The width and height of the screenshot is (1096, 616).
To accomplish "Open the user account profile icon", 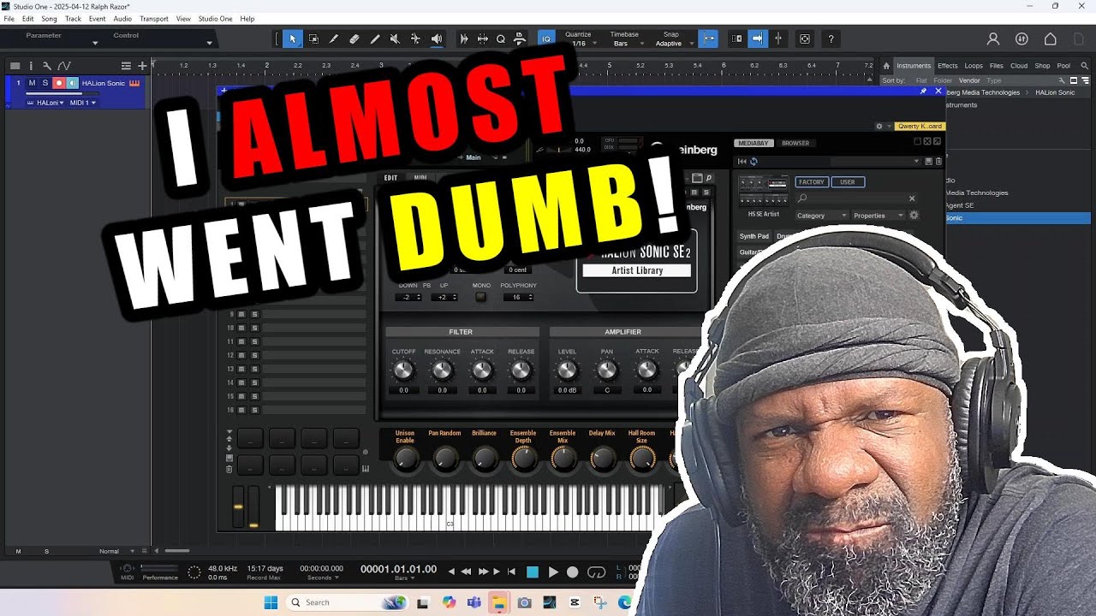I will pyautogui.click(x=993, y=38).
